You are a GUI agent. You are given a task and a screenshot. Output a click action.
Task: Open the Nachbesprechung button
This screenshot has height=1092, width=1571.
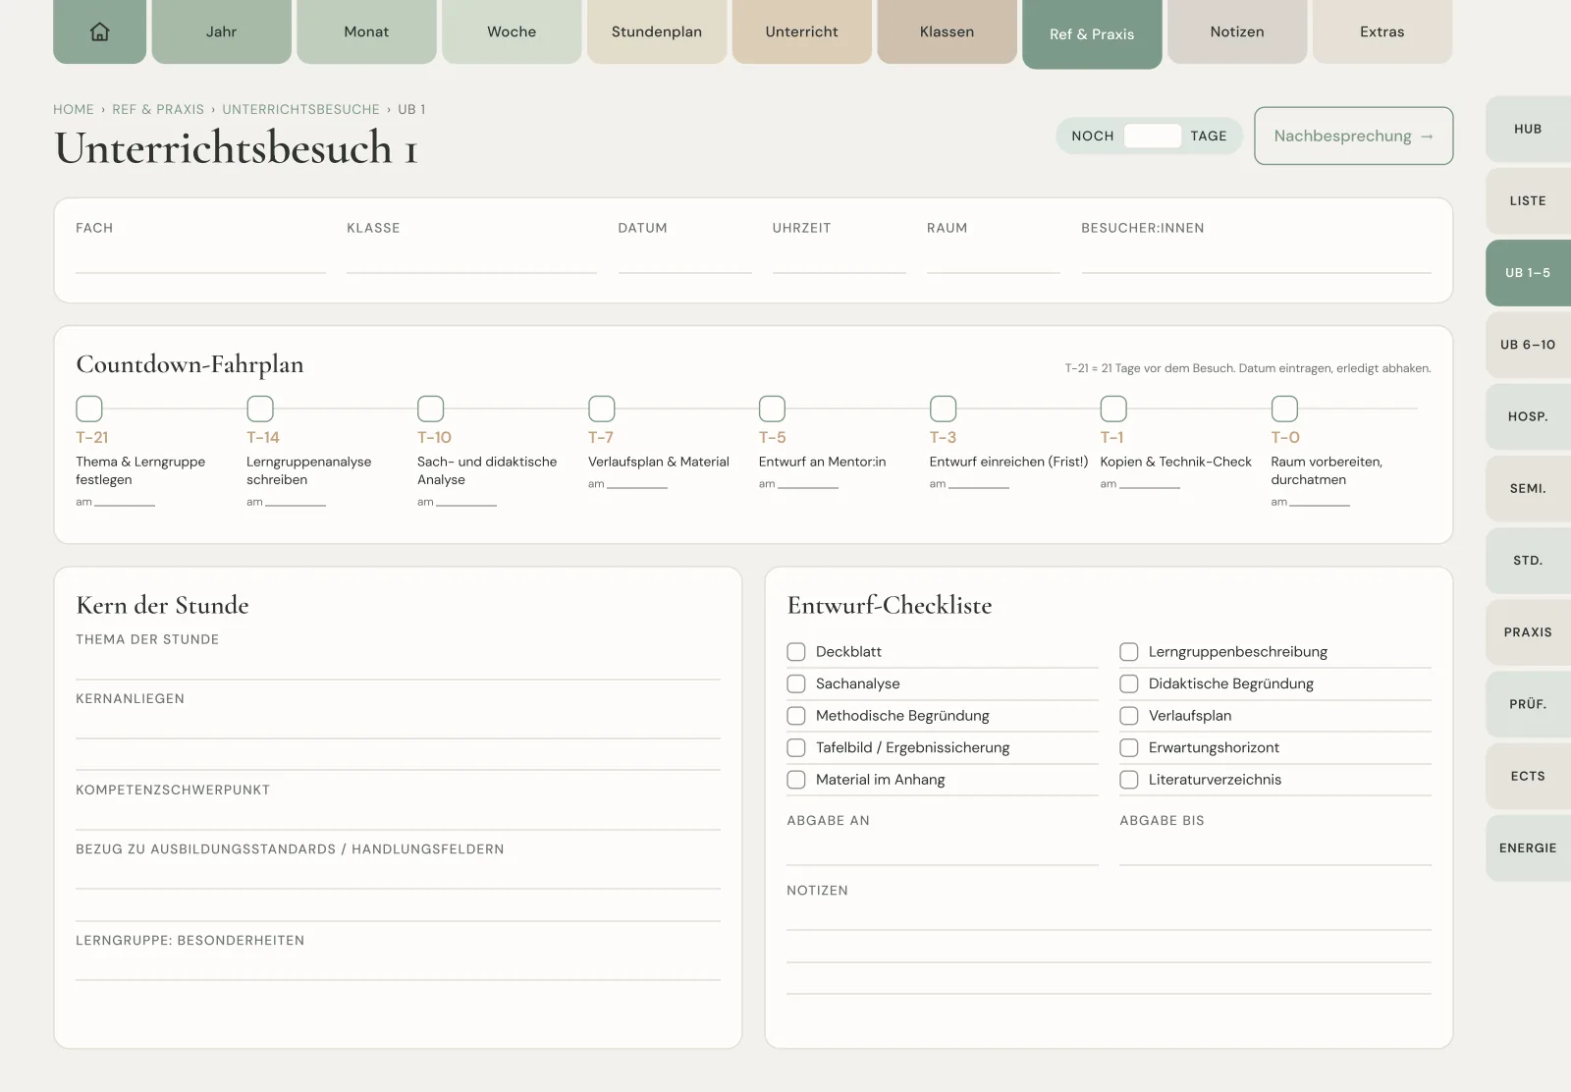click(1353, 136)
